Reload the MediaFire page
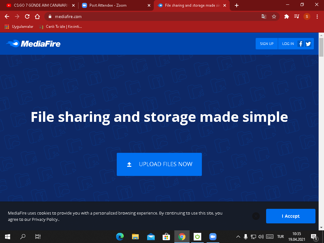Screen dimensions: 324x243 tap(27, 16)
